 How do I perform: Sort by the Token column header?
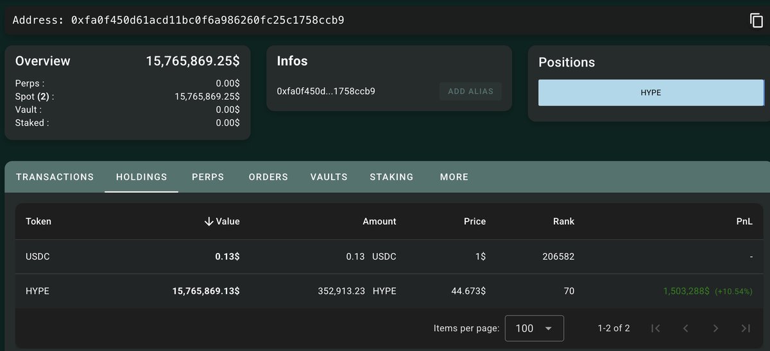click(38, 221)
